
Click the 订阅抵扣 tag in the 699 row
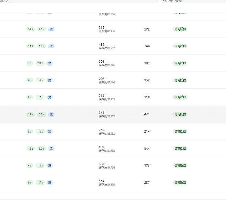[180, 148]
